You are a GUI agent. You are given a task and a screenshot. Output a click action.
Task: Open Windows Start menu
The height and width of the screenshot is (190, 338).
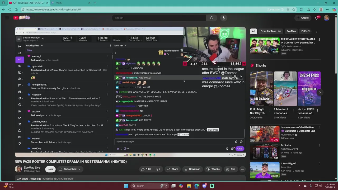click(x=126, y=186)
